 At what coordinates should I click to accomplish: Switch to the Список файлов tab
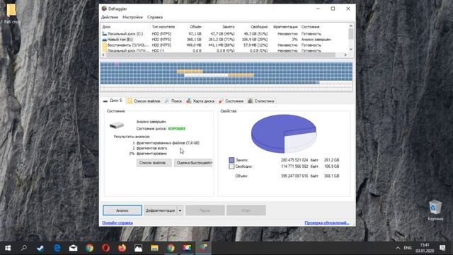pos(144,101)
